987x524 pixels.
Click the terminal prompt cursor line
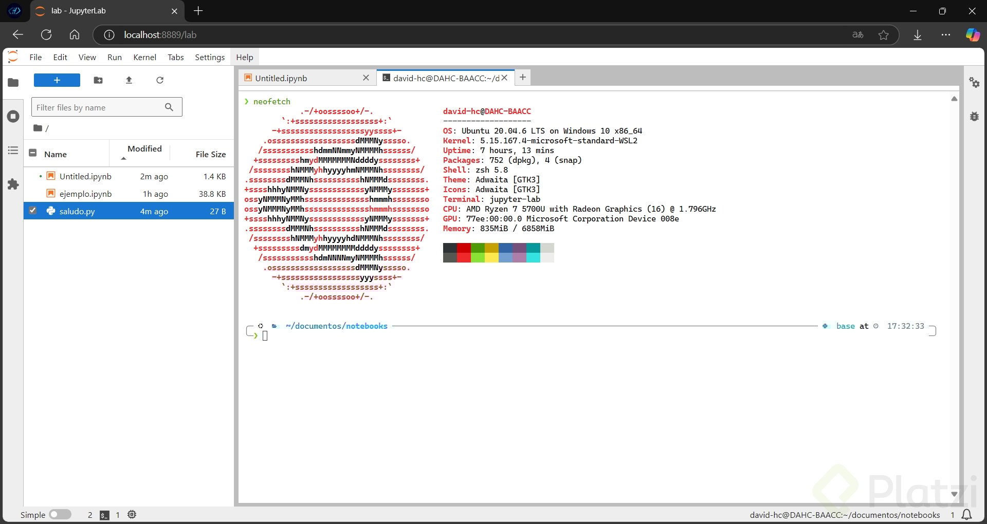pos(265,336)
